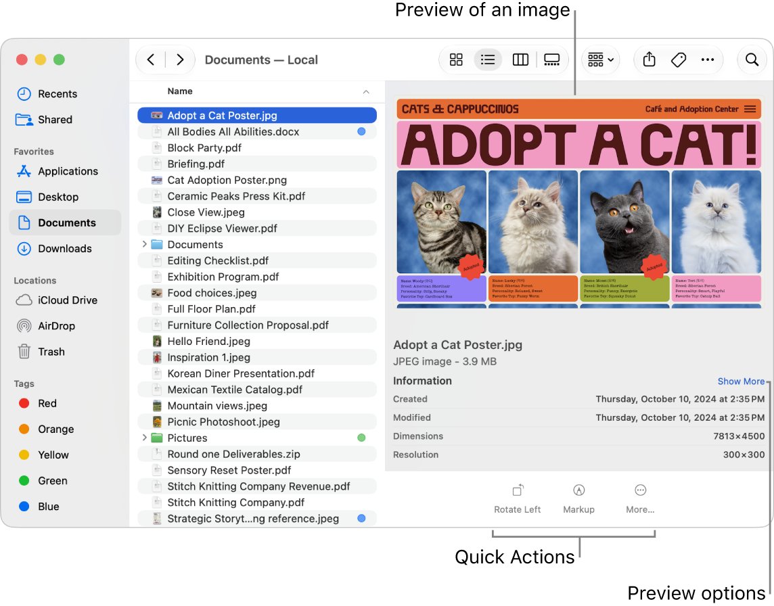The width and height of the screenshot is (774, 606).
Task: Select the Documents folder row
Action: pos(256,244)
